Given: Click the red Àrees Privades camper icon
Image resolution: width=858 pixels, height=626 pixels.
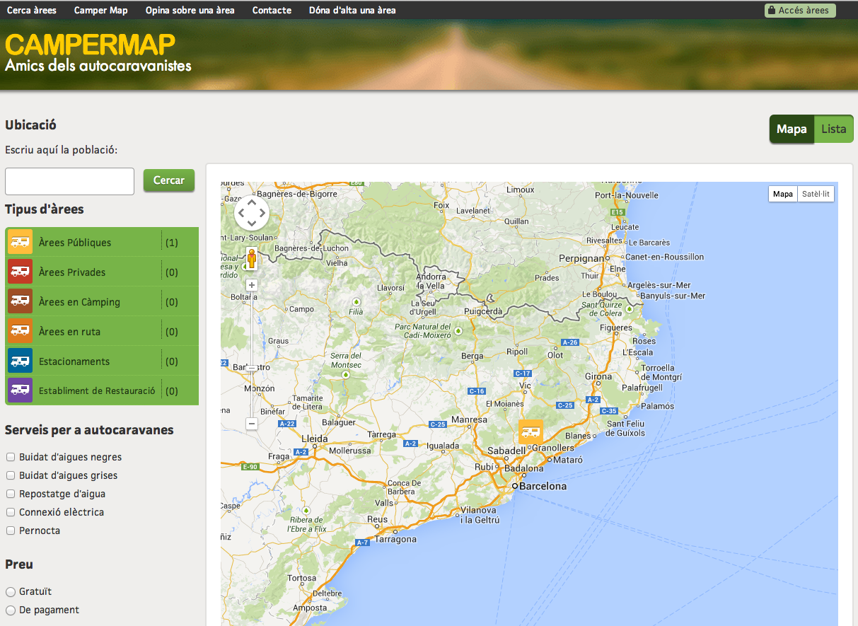Looking at the screenshot, I should 19,271.
